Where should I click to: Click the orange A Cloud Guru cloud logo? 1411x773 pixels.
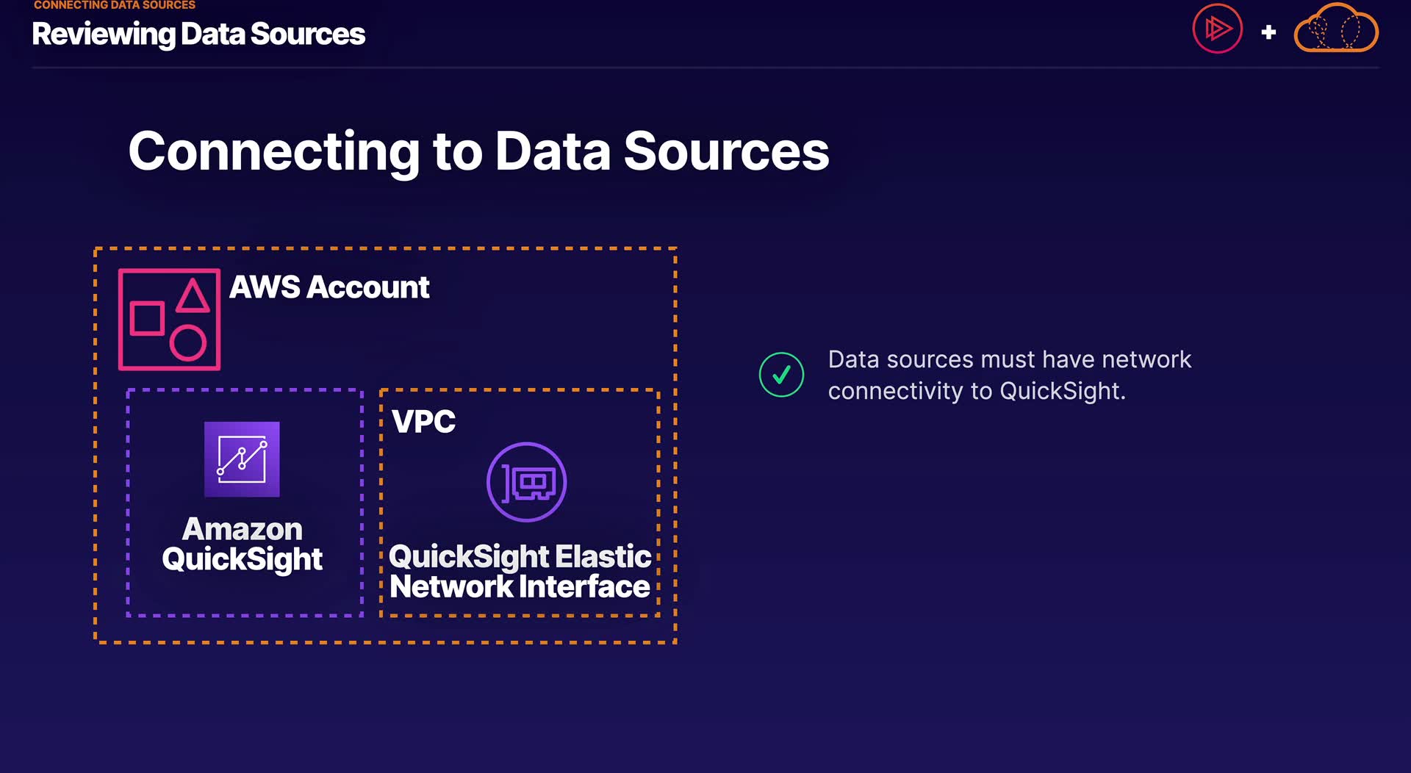click(x=1335, y=30)
